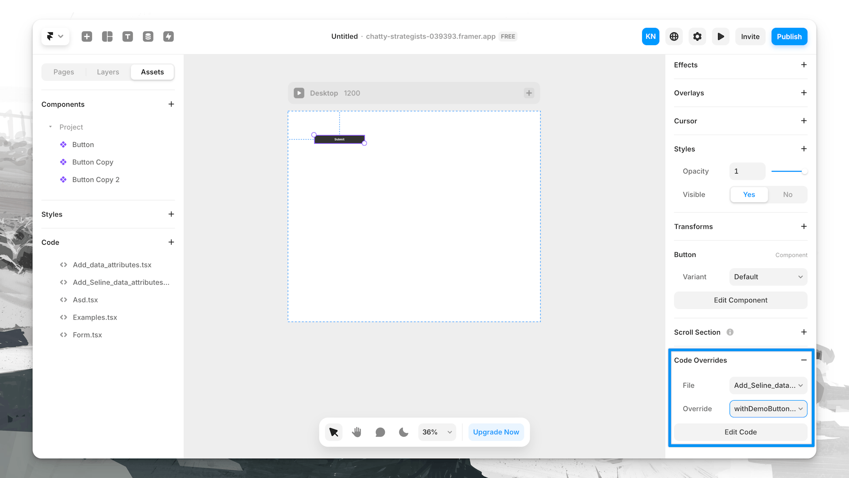Click Edit Code button
849x478 pixels.
coord(741,432)
